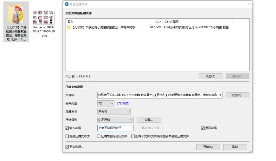Toggle the 输入密码 checkbox
Screen dimensions: 276x161
pyautogui.click(x=67, y=128)
